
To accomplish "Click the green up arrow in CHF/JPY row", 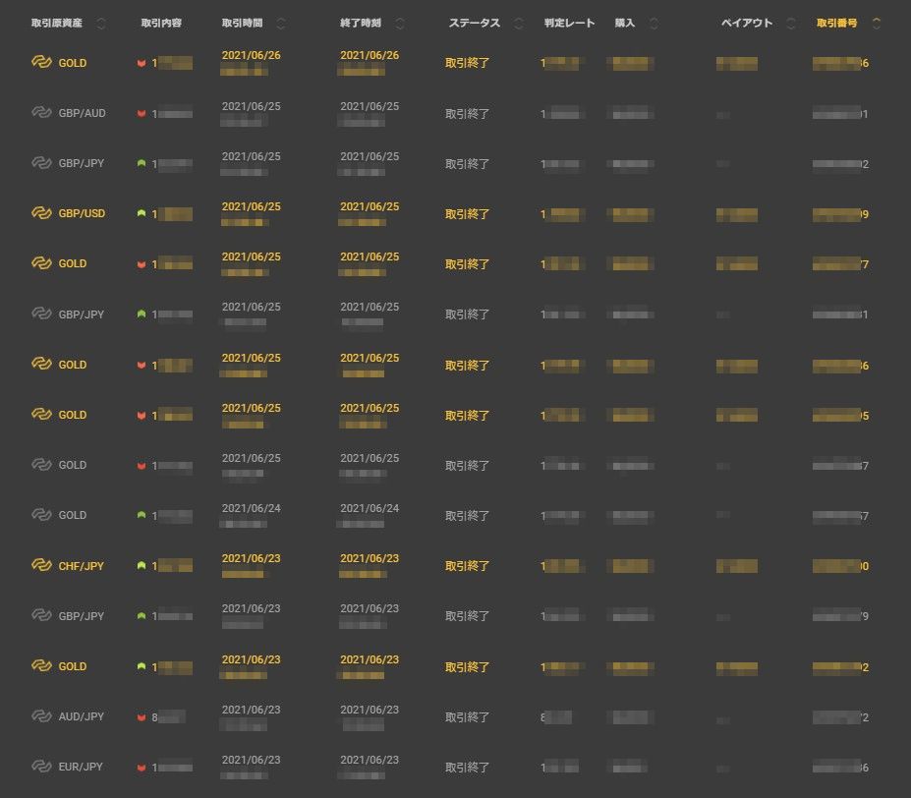I will tap(142, 566).
